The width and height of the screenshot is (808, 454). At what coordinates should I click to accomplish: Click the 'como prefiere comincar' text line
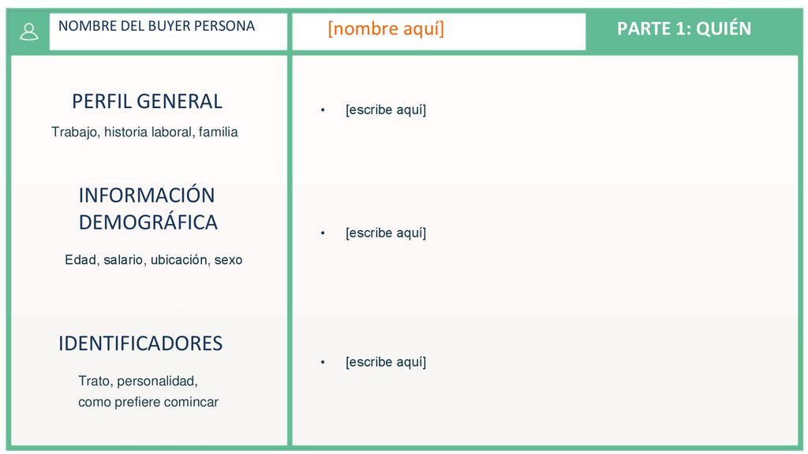tap(148, 402)
